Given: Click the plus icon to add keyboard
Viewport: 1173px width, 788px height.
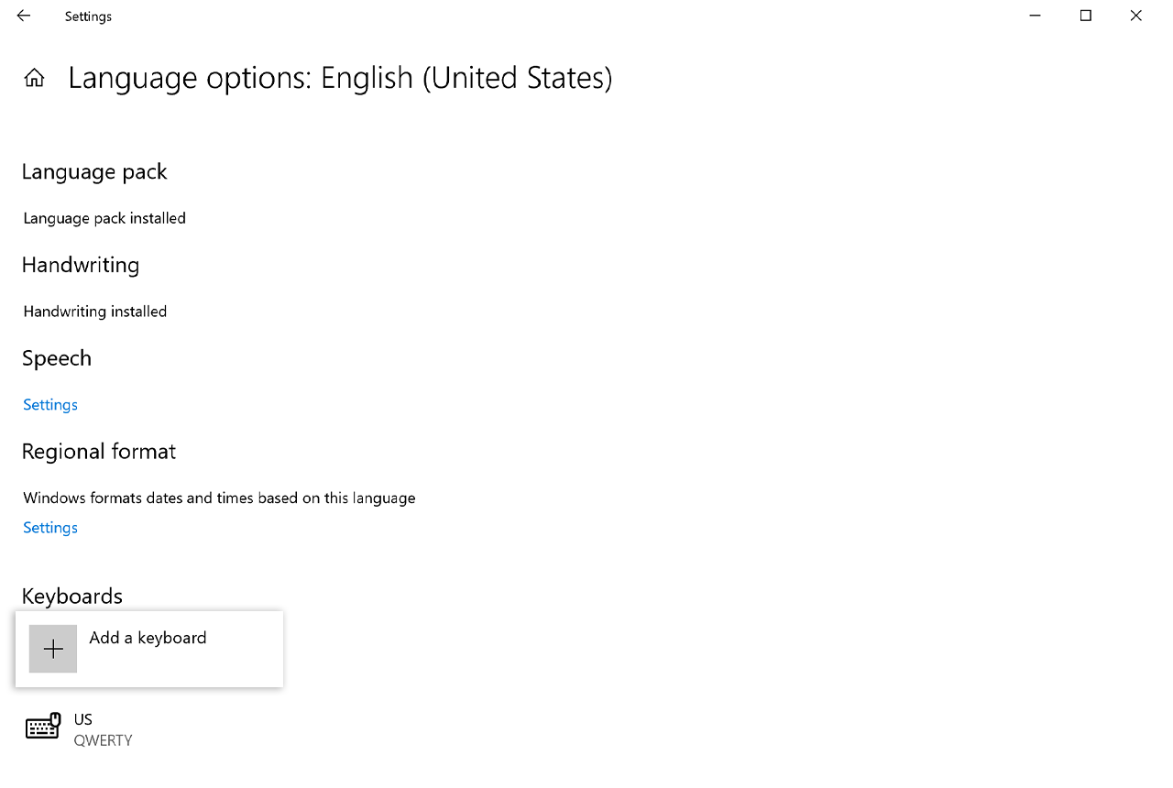Looking at the screenshot, I should (53, 649).
